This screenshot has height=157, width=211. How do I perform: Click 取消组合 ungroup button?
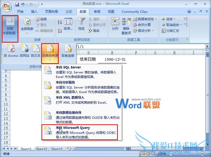[x=170, y=25]
